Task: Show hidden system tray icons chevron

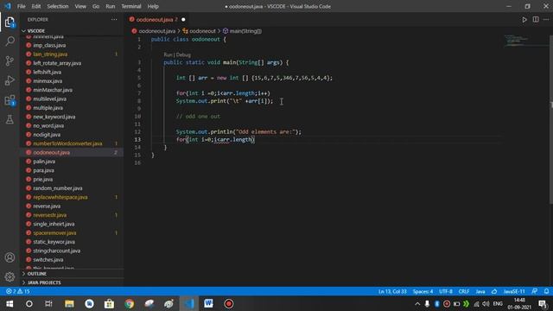Action: click(417, 303)
